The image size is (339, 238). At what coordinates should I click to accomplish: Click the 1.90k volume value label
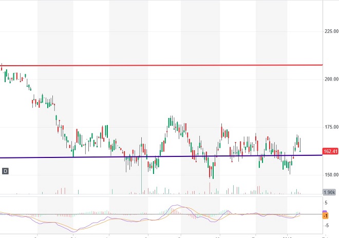329,192
